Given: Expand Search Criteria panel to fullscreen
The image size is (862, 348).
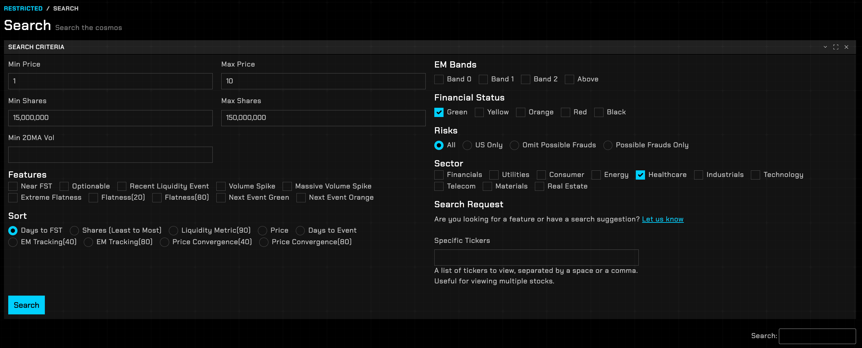Looking at the screenshot, I should [836, 47].
